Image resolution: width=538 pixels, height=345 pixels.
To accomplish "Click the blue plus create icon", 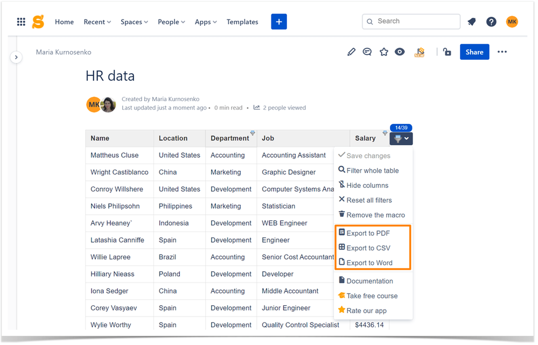I will pos(279,22).
